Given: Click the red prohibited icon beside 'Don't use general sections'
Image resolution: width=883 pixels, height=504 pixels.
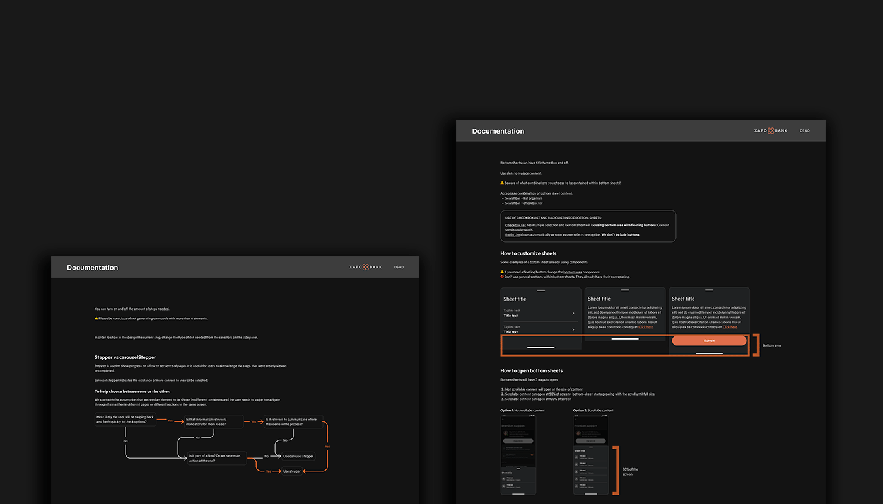Looking at the screenshot, I should click(502, 277).
